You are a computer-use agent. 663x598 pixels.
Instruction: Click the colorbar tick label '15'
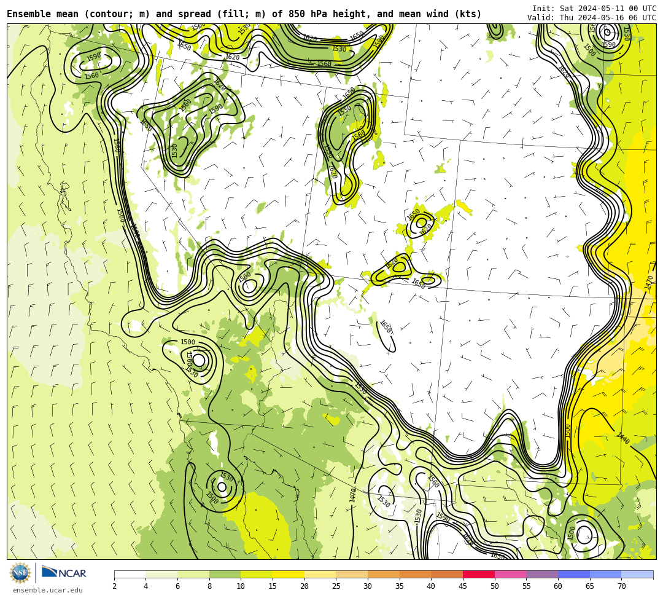point(273,586)
